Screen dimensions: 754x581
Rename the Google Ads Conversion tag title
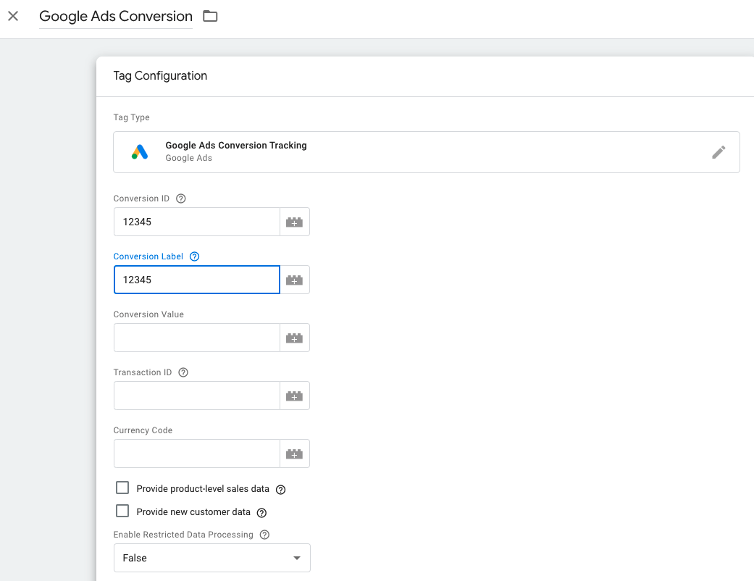[116, 17]
